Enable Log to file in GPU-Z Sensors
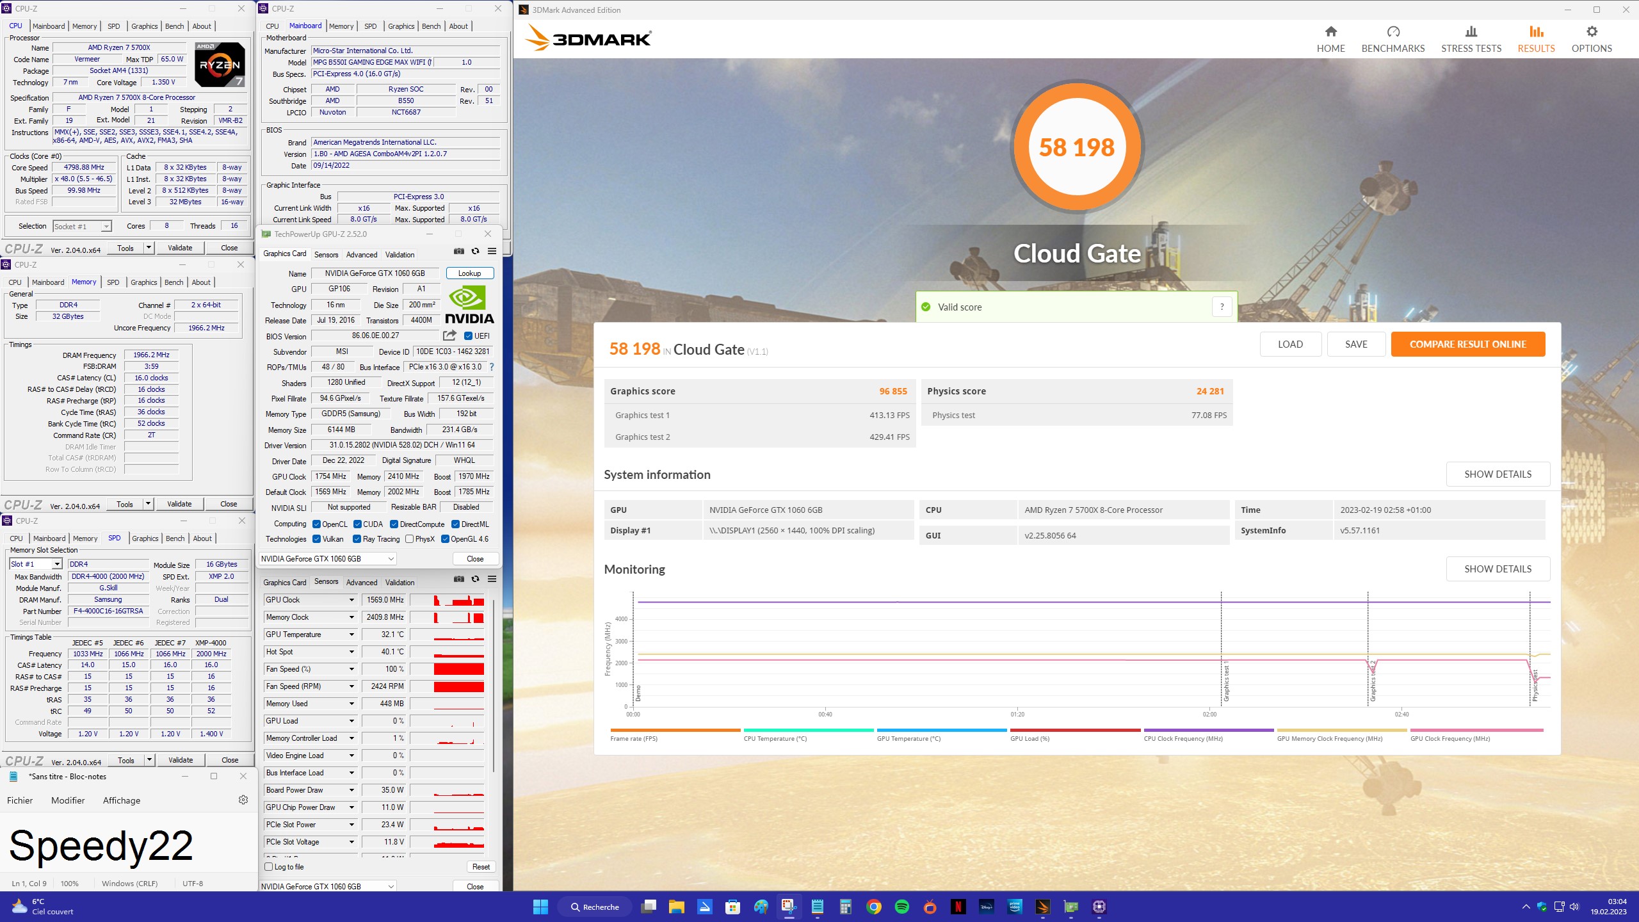 click(x=269, y=866)
